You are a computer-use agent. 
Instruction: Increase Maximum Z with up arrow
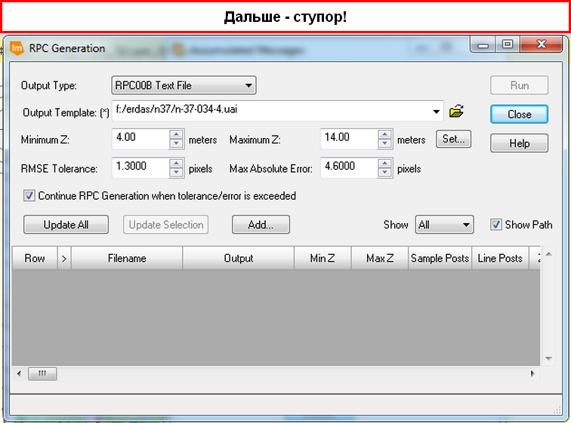pos(384,134)
